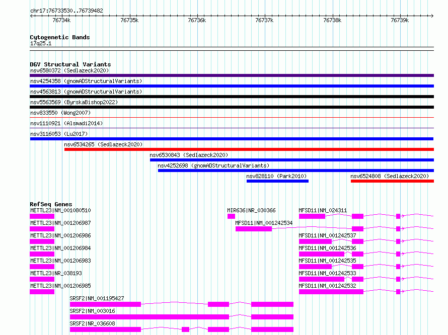The width and height of the screenshot is (448, 335).
Task: Select the SRSF2 NR_036608 transcript label
Action: (92, 323)
